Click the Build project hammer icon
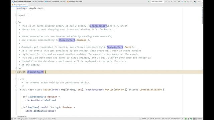 [x=149, y=2]
